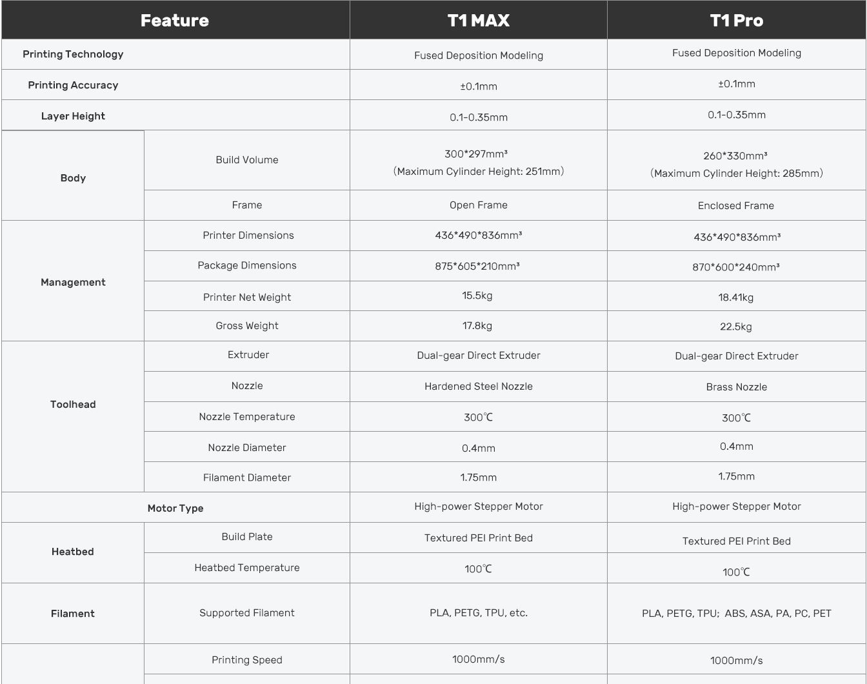Select the Supported Filament label cell

(x=247, y=613)
